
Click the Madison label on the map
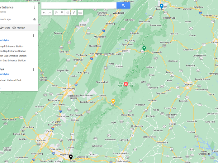pos(153,100)
